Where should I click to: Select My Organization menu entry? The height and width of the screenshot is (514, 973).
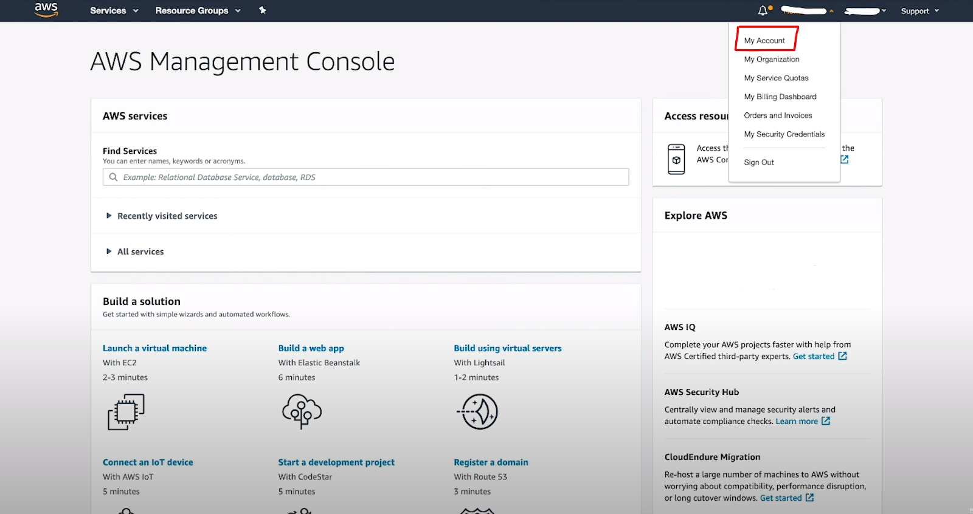pyautogui.click(x=772, y=60)
